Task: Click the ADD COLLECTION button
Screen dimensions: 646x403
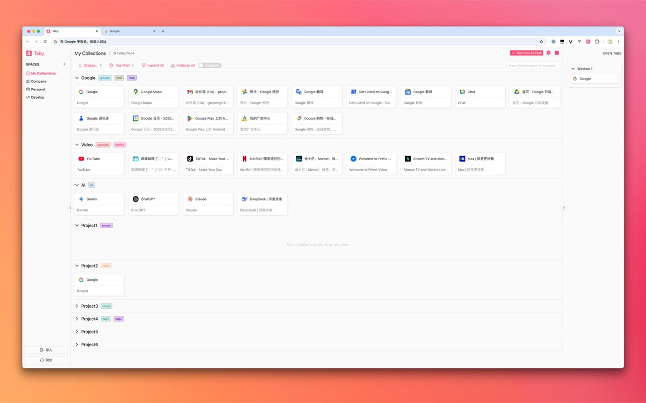Action: (526, 53)
